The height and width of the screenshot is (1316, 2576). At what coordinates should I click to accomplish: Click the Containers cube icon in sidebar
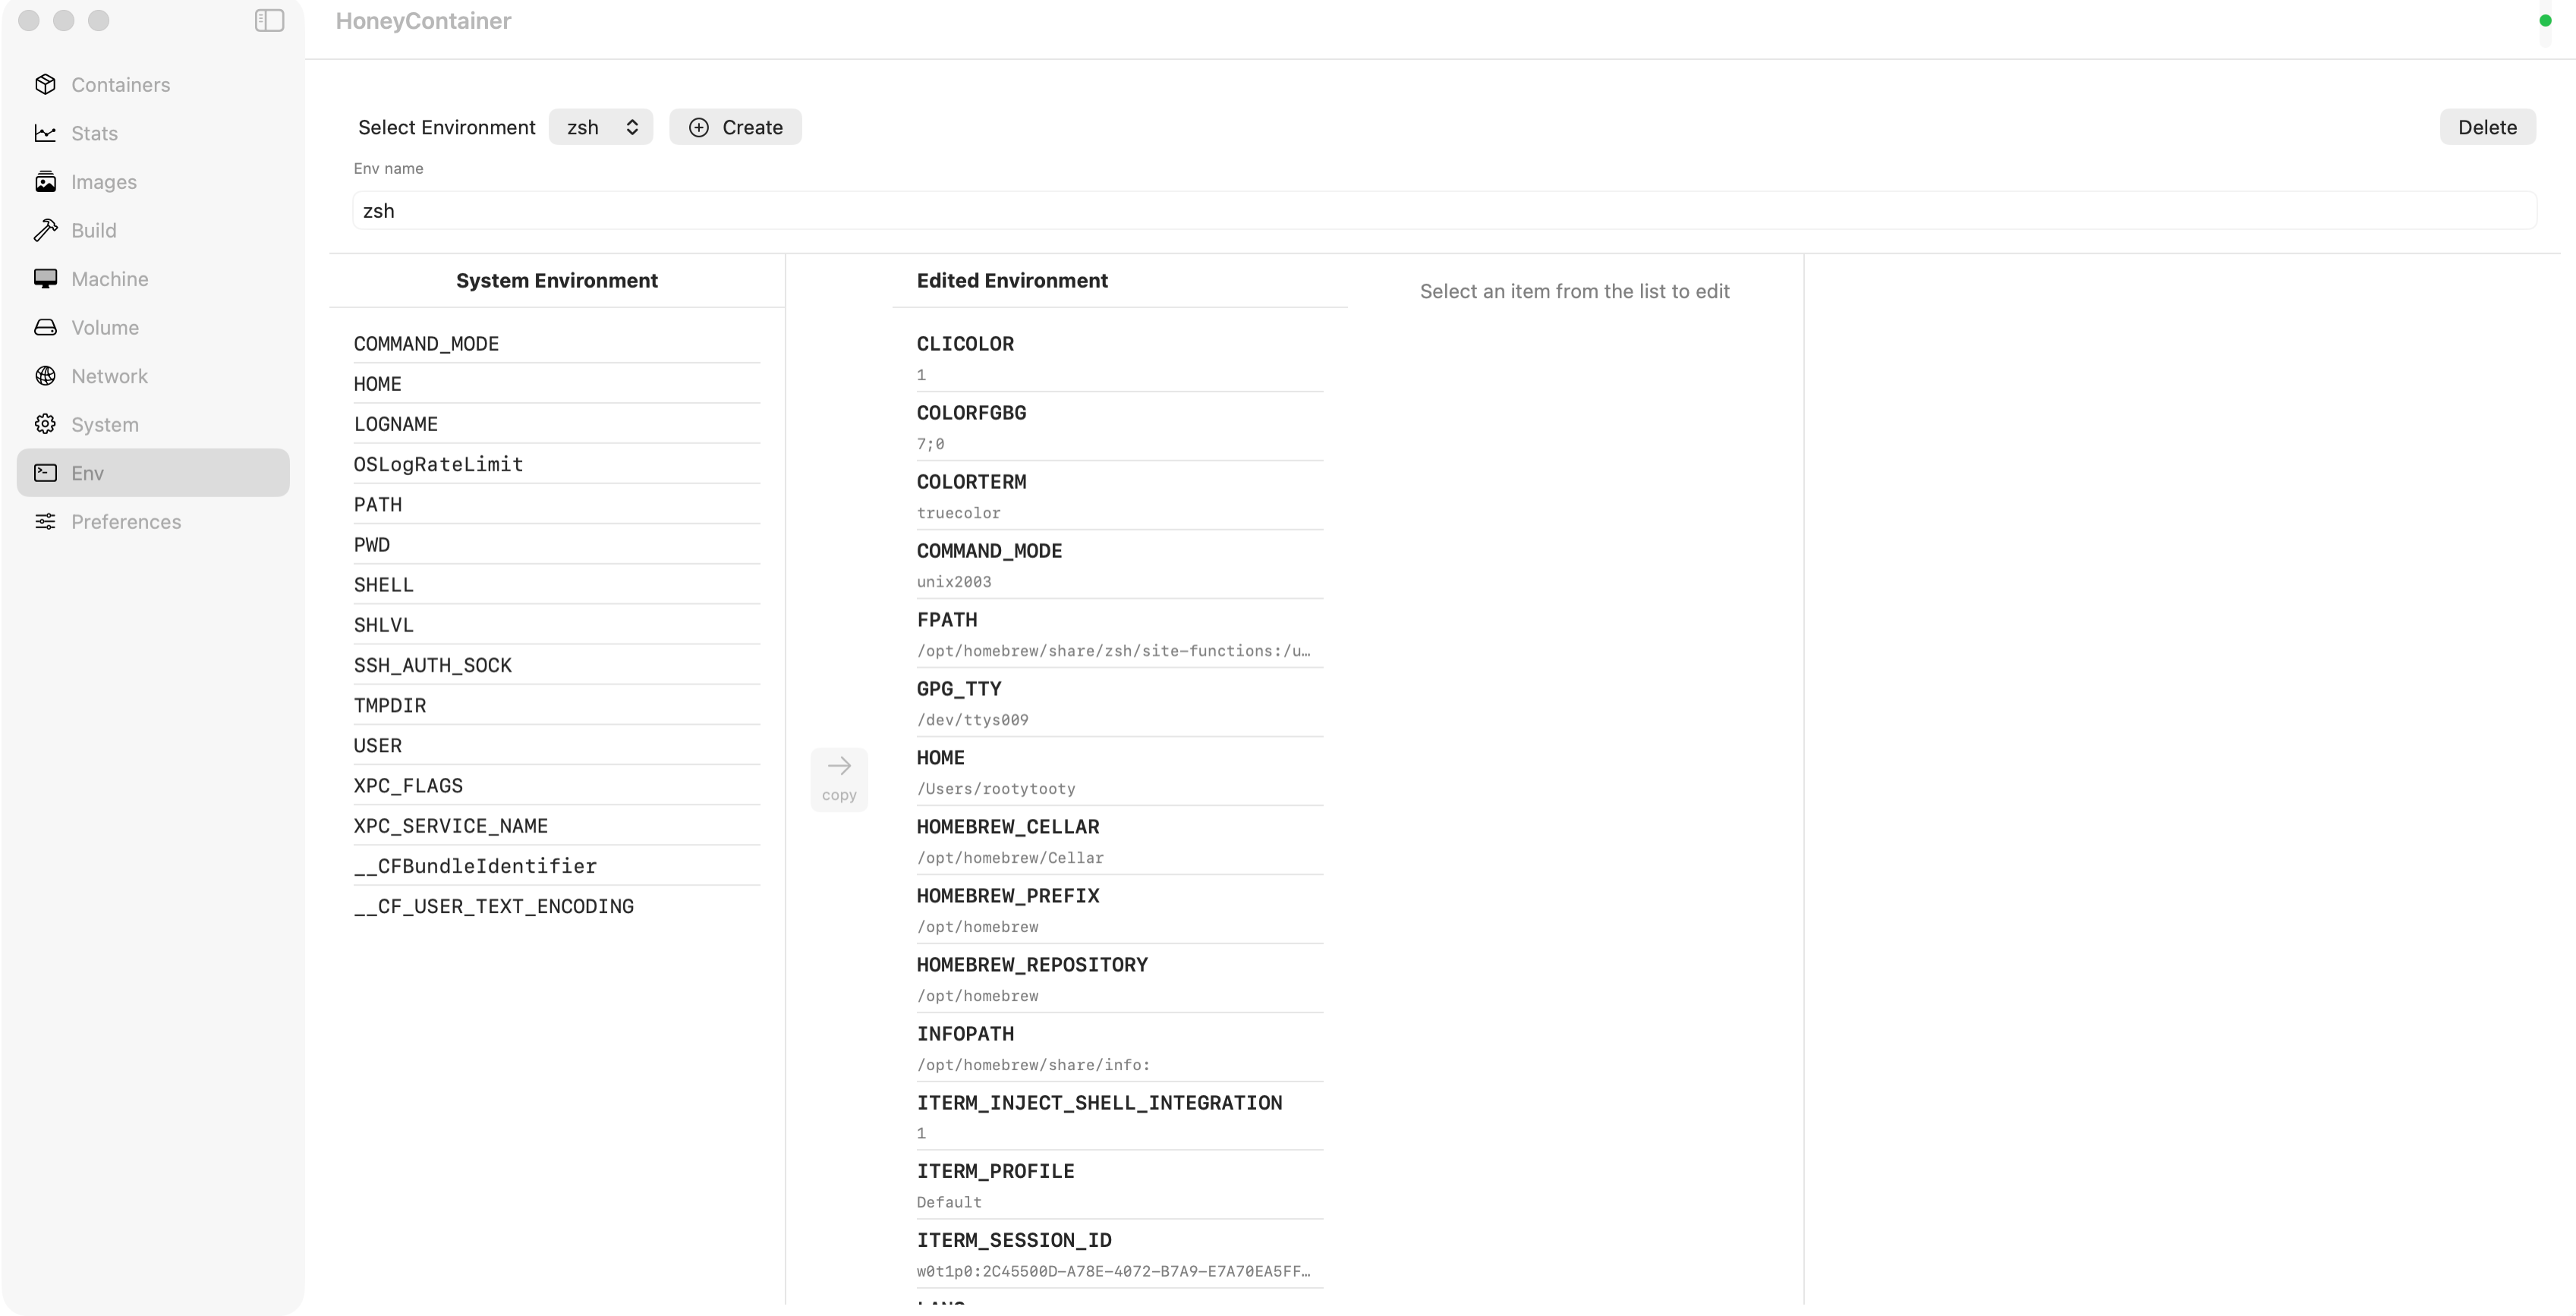point(45,85)
